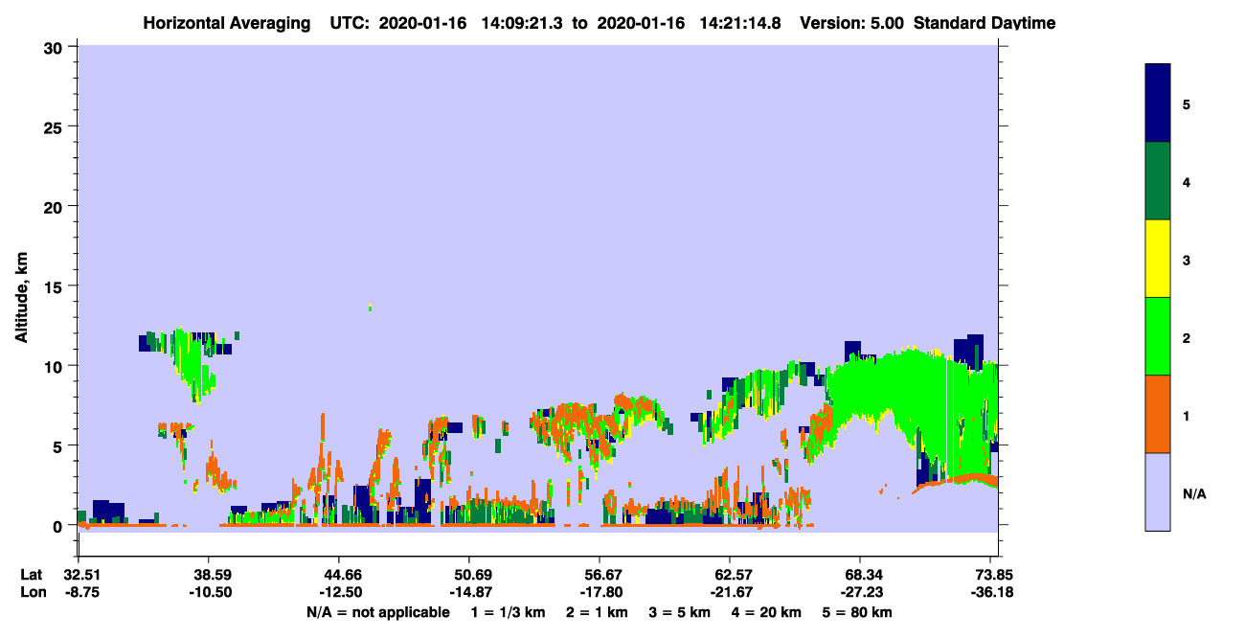Viewport: 1245px width, 639px height.
Task: Click the small isolated green dot near 14 km altitude
Action: 371,308
